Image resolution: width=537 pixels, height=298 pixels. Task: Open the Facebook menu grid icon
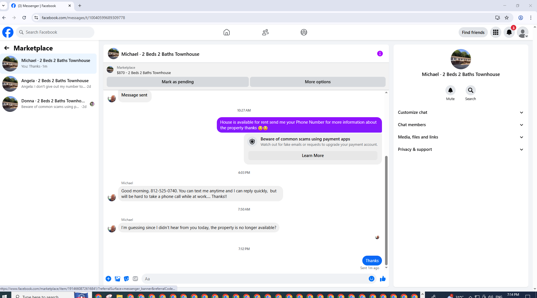pyautogui.click(x=496, y=32)
